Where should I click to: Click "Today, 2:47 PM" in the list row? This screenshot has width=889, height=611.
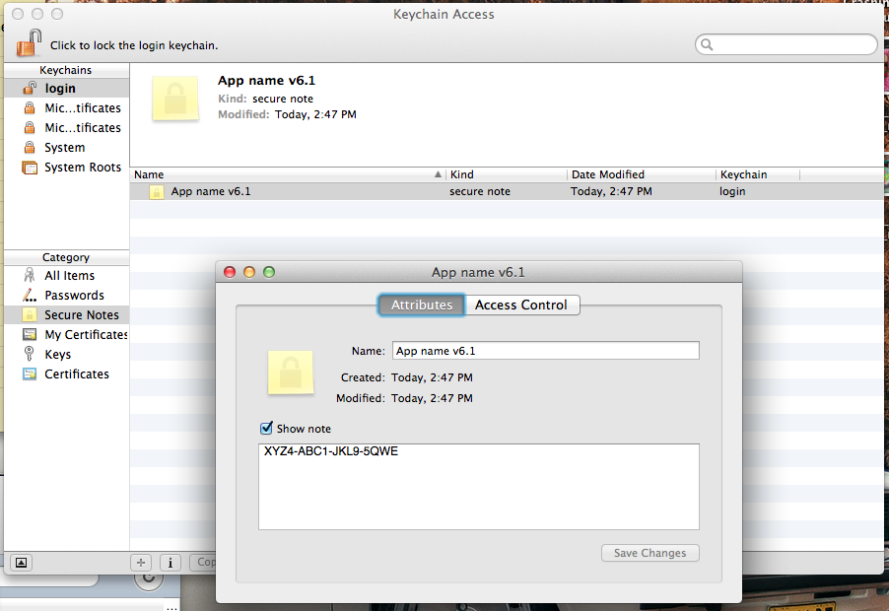point(611,191)
